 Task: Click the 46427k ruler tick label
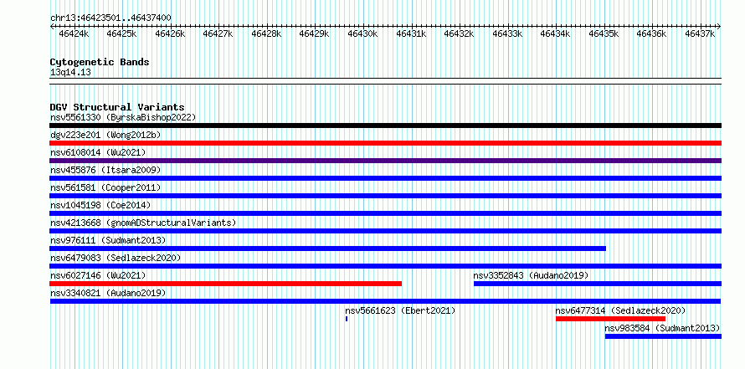pyautogui.click(x=218, y=33)
